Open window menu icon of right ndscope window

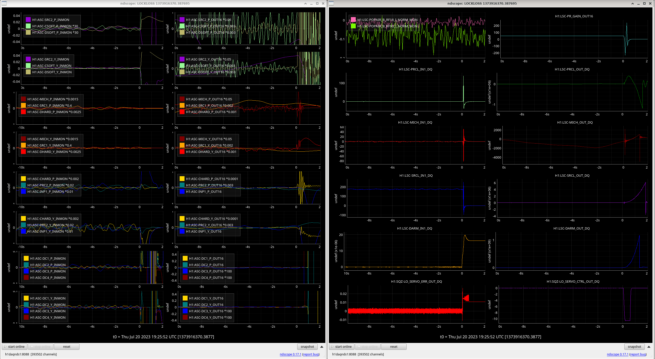click(x=331, y=3)
